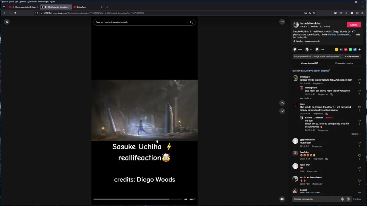This screenshot has height=206, width=367.
Task: Like the creator's reply mentioning @Jalex
Action: point(359,121)
